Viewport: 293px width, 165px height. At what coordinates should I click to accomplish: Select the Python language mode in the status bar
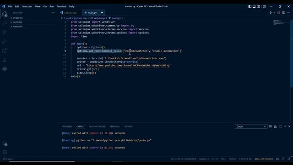[x=232, y=159]
